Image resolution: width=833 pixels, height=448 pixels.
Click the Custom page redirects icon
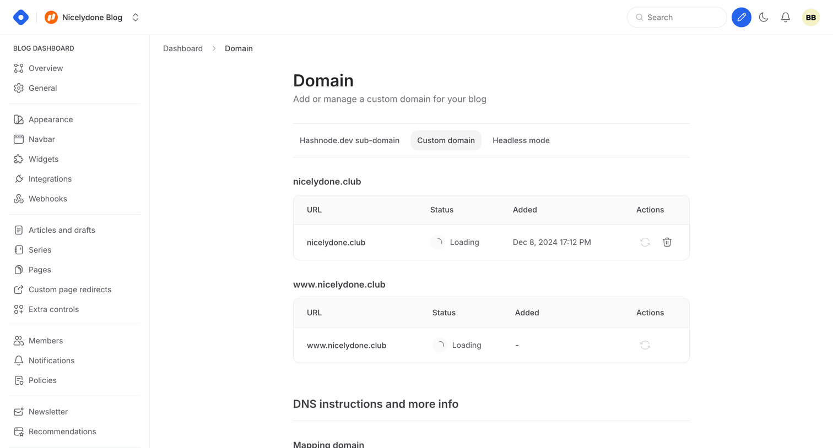[x=19, y=289]
